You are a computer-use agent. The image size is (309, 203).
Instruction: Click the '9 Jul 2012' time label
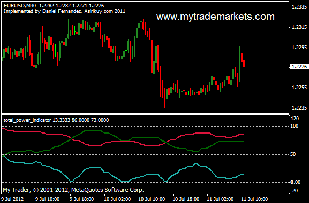(x=12, y=199)
